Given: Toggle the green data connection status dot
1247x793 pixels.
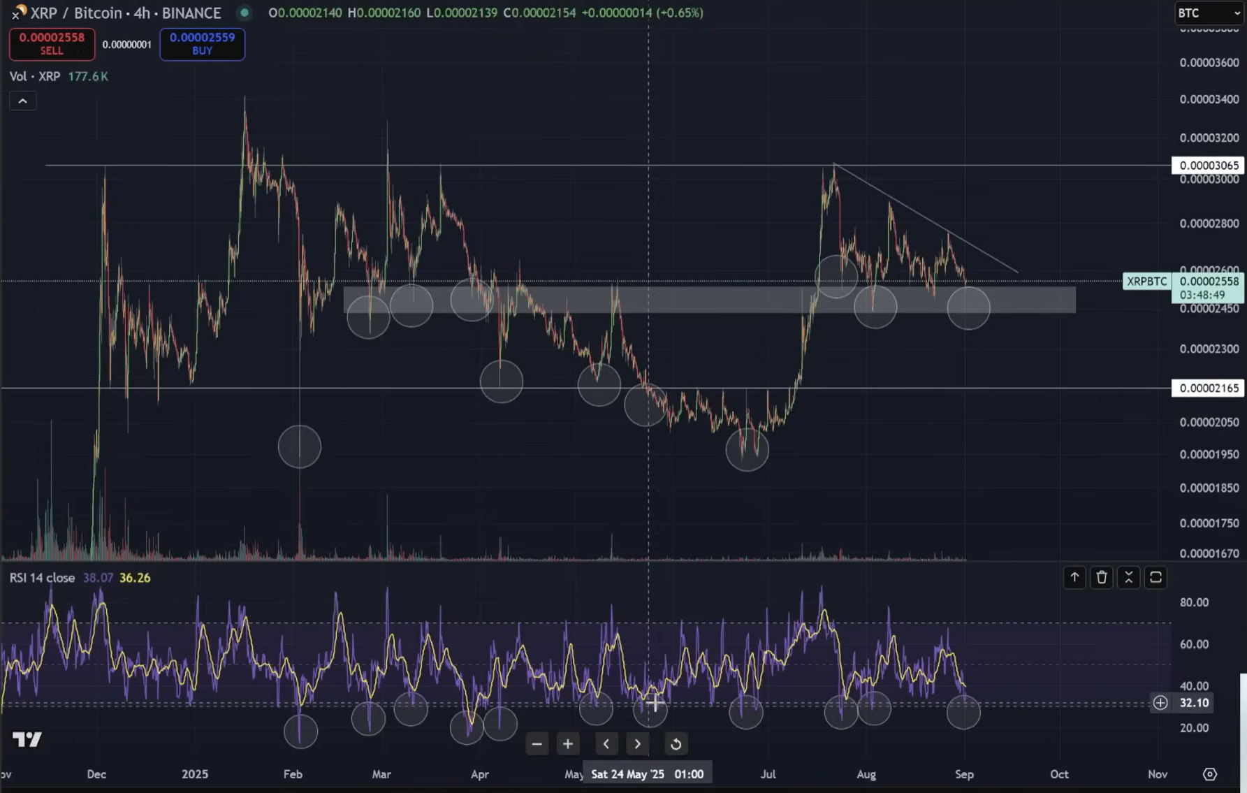Looking at the screenshot, I should click(244, 13).
